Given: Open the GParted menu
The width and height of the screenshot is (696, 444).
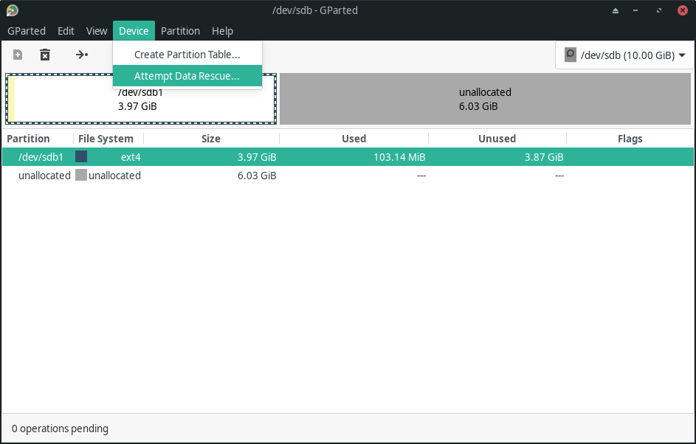Looking at the screenshot, I should 27,31.
